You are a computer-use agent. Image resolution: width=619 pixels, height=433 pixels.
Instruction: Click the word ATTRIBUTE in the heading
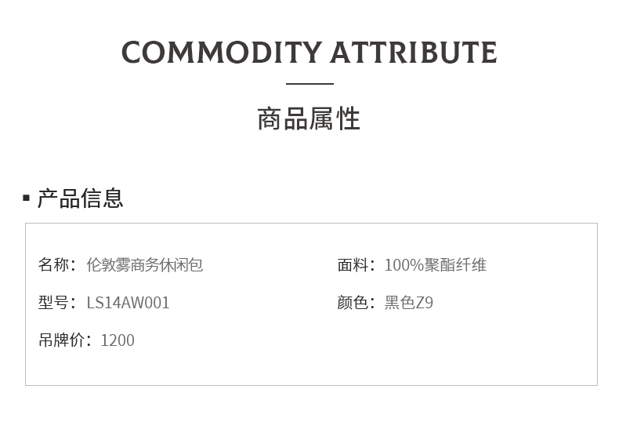[x=414, y=53]
